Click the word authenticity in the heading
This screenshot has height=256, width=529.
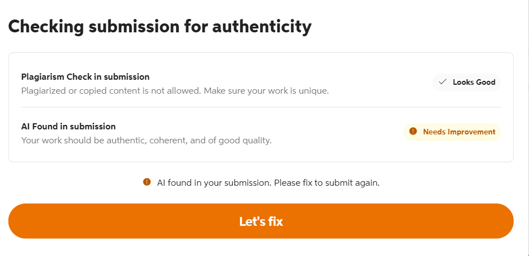pyautogui.click(x=262, y=27)
